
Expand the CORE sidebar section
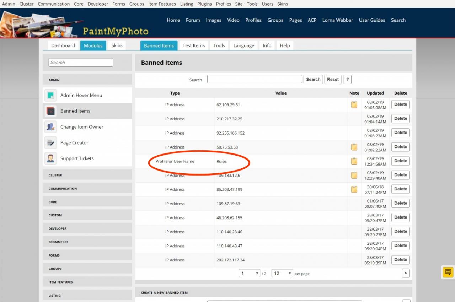[x=87, y=202]
